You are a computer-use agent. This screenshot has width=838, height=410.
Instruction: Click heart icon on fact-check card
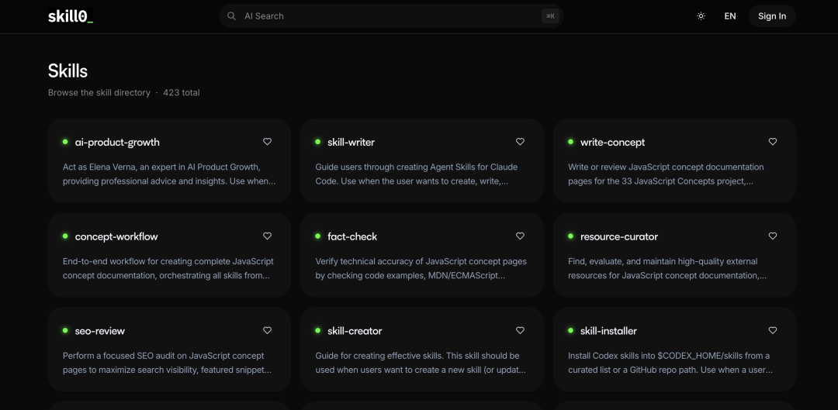pyautogui.click(x=520, y=236)
